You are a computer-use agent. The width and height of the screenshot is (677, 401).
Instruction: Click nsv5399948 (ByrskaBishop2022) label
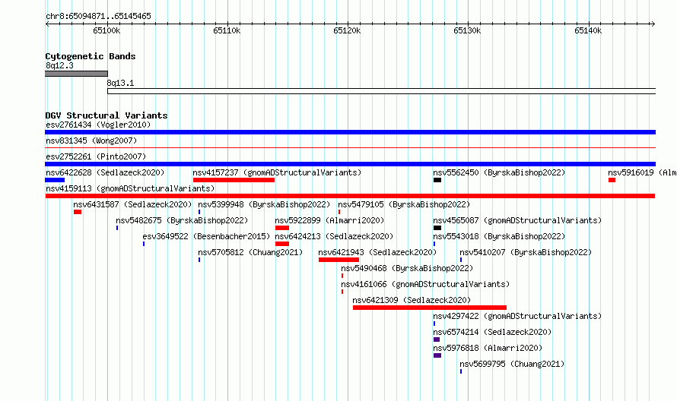point(264,204)
